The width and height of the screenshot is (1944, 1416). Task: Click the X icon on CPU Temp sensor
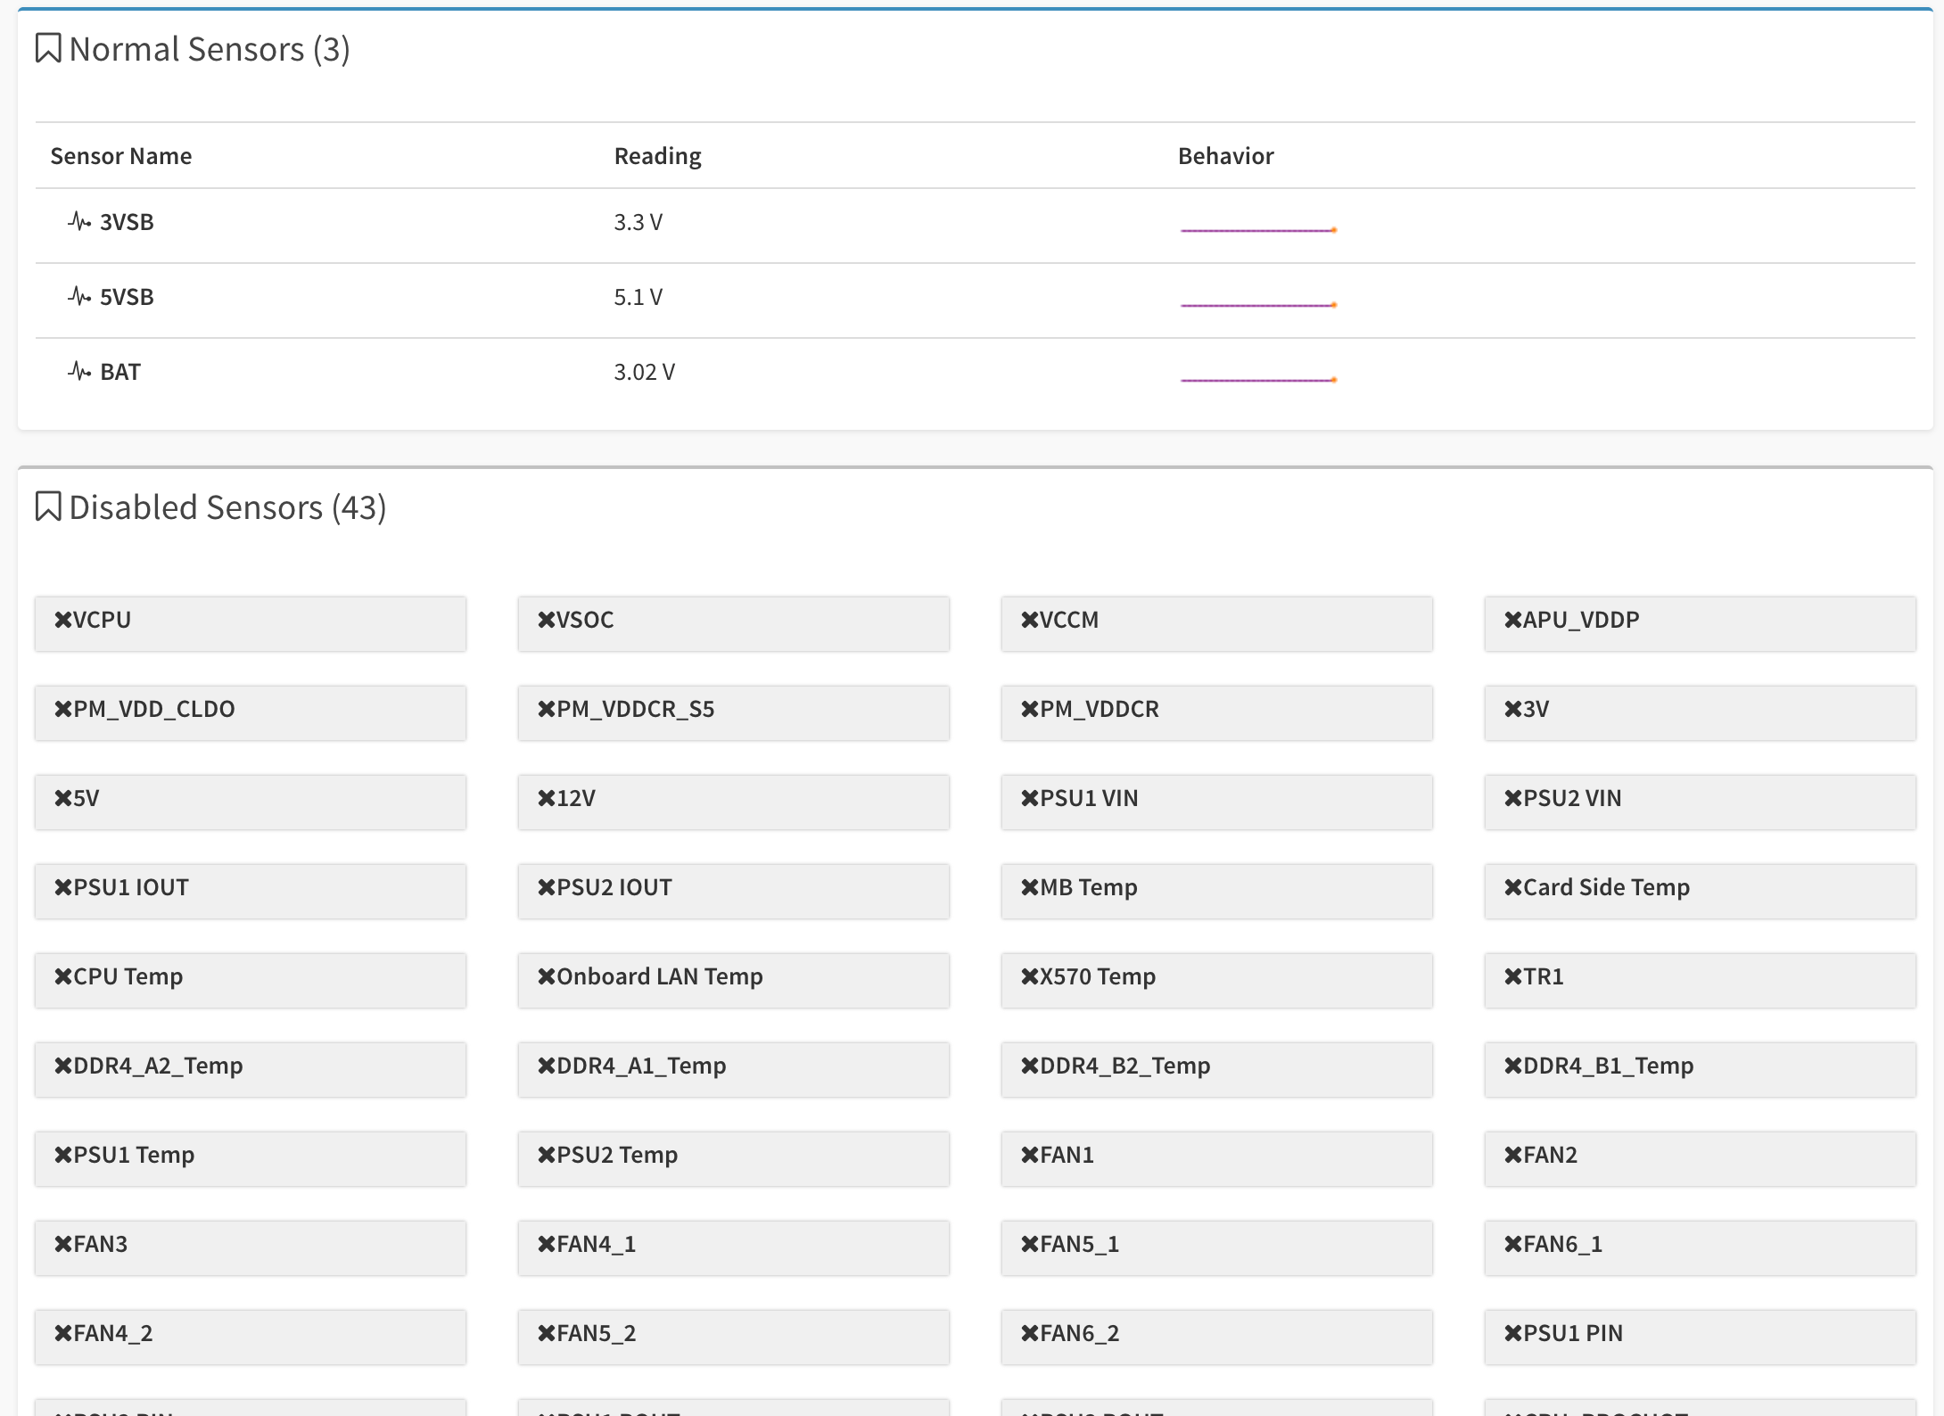(x=62, y=976)
